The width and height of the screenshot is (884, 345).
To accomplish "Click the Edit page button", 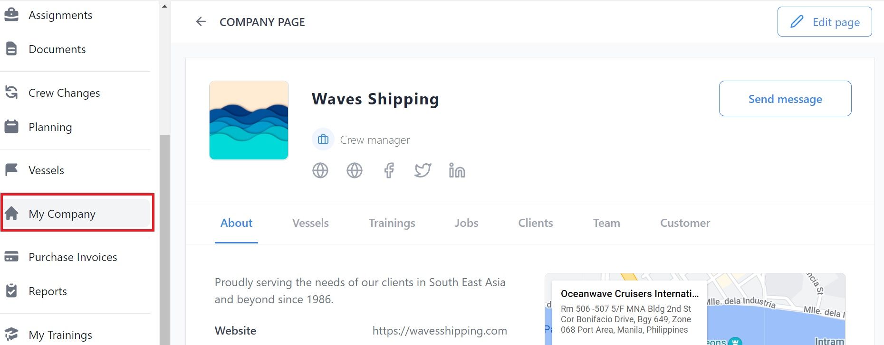I will pos(825,22).
